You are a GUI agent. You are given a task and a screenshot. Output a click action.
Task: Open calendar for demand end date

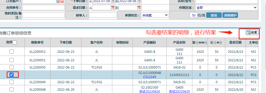pyautogui.click(x=139, y=8)
